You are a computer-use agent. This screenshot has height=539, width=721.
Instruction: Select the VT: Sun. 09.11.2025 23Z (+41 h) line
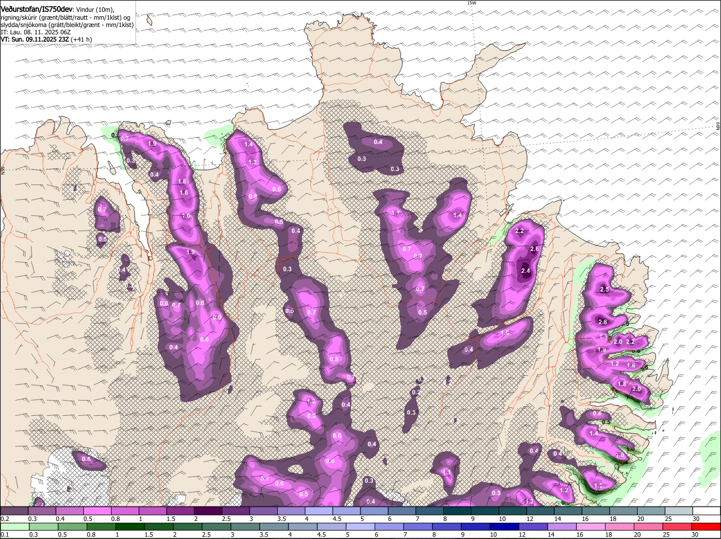[x=46, y=39]
